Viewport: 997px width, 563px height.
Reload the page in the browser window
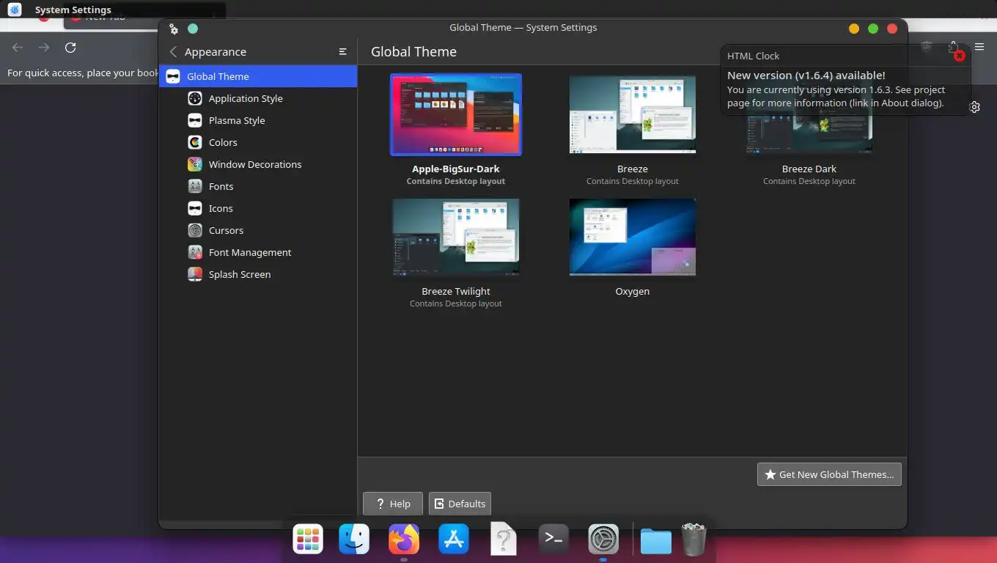point(70,48)
